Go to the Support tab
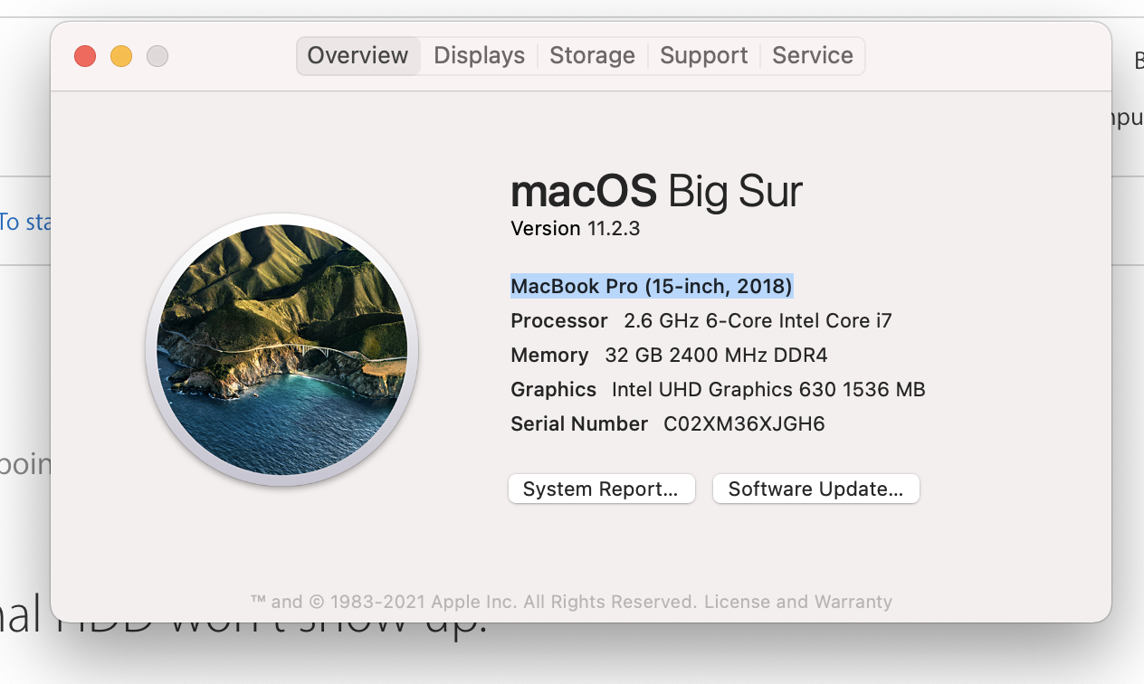This screenshot has height=684, width=1144. pyautogui.click(x=703, y=55)
